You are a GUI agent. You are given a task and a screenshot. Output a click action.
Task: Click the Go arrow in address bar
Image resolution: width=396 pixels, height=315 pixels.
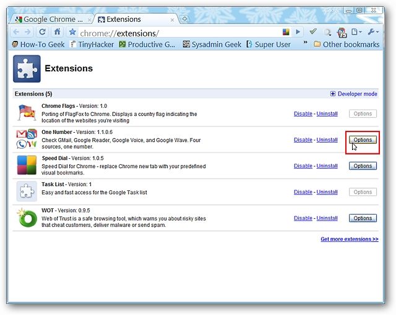click(298, 32)
